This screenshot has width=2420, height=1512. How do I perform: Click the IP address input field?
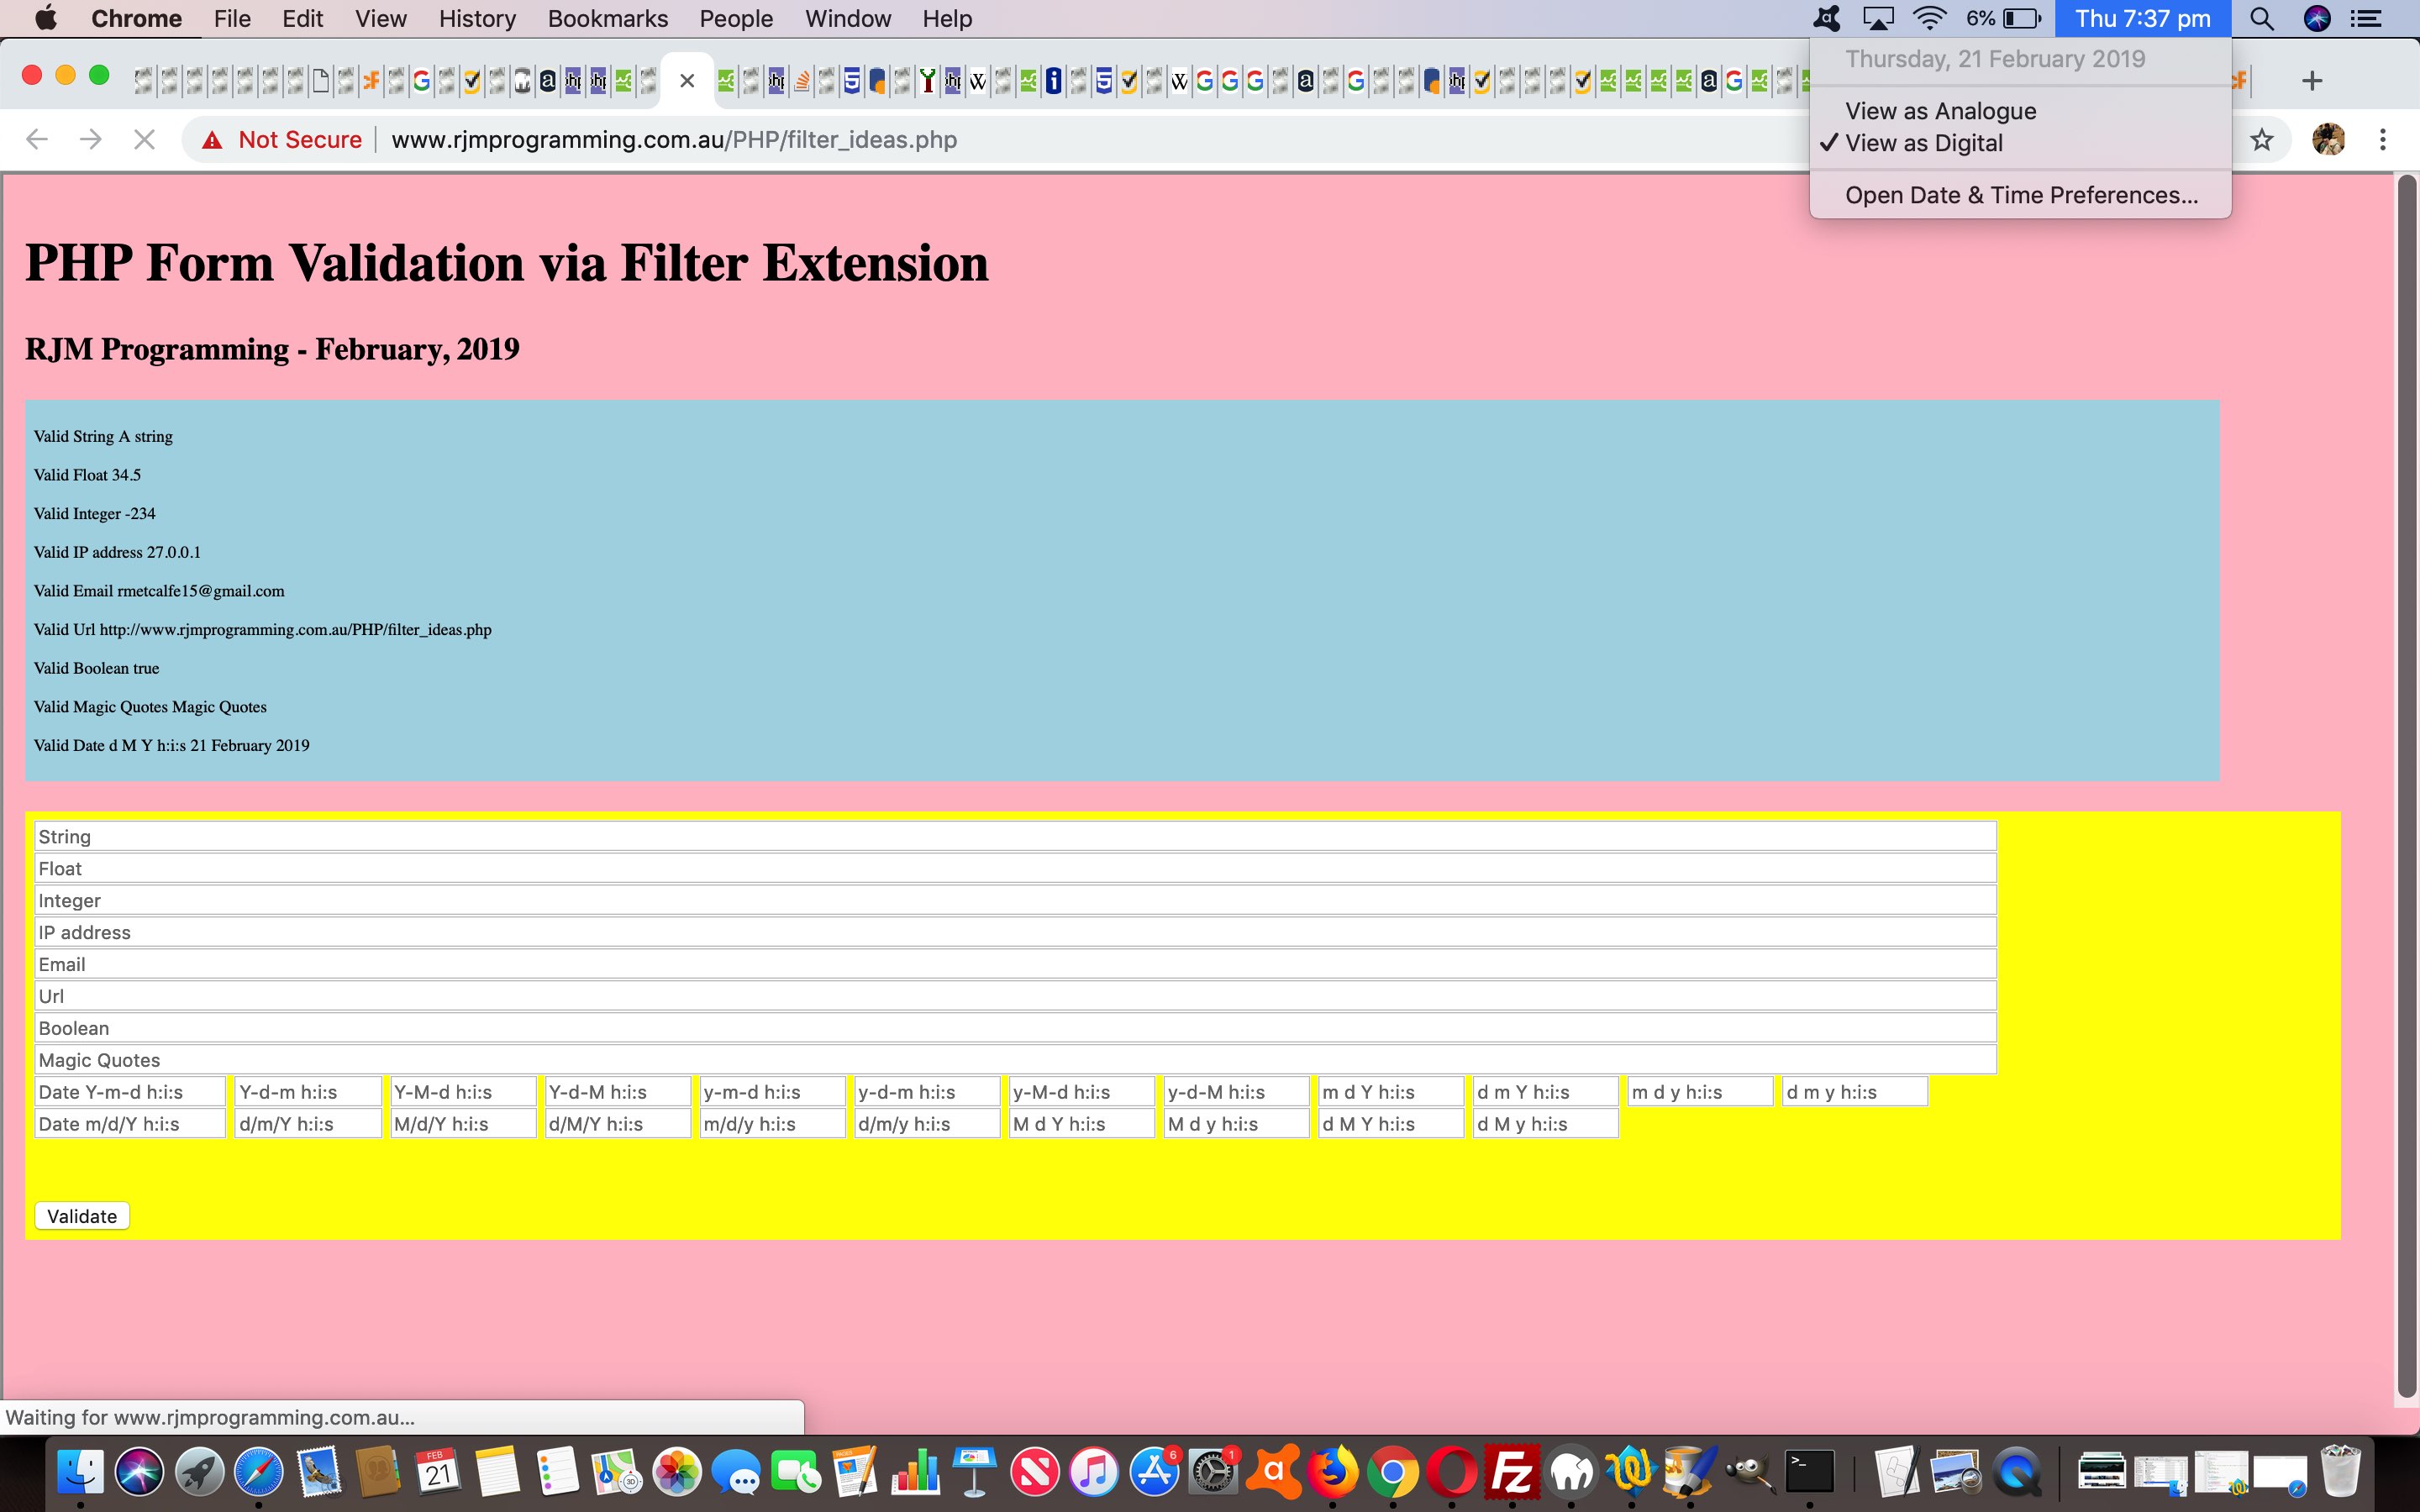pyautogui.click(x=1014, y=932)
